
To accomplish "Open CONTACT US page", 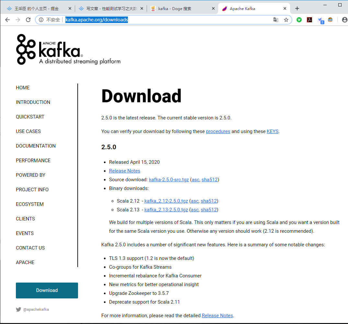I will point(30,248).
